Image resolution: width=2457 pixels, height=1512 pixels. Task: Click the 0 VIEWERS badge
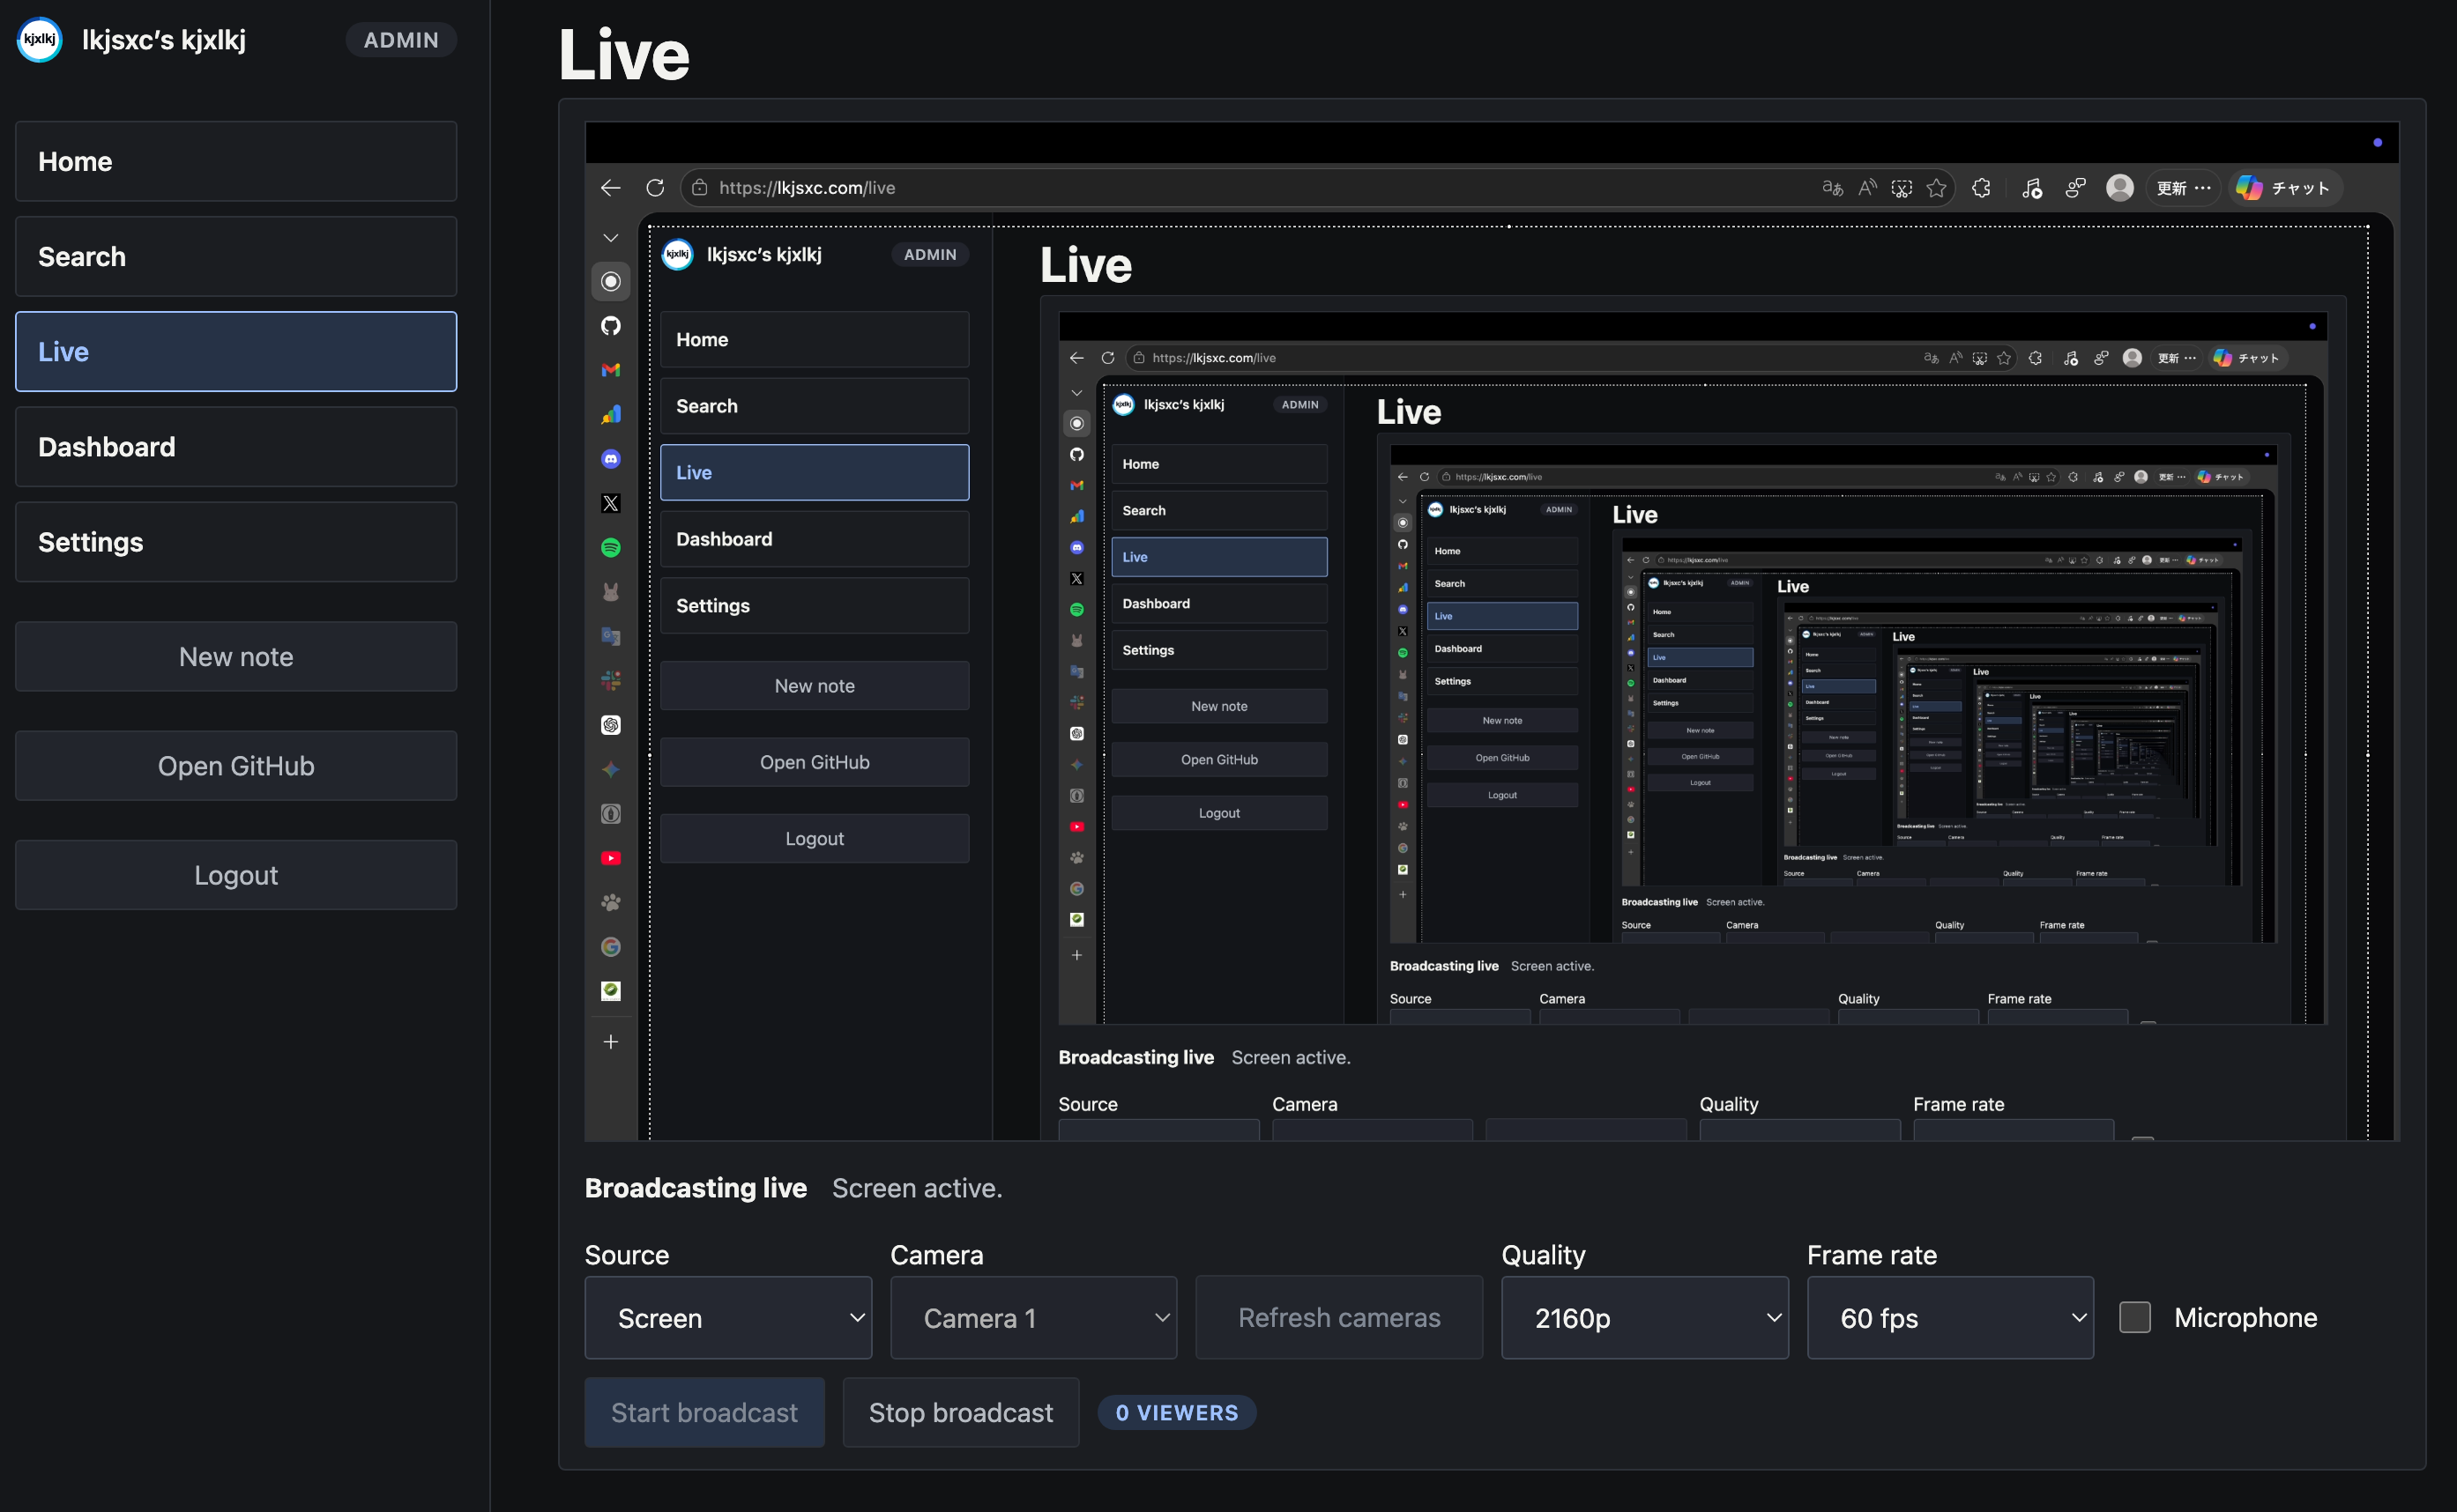(1176, 1412)
